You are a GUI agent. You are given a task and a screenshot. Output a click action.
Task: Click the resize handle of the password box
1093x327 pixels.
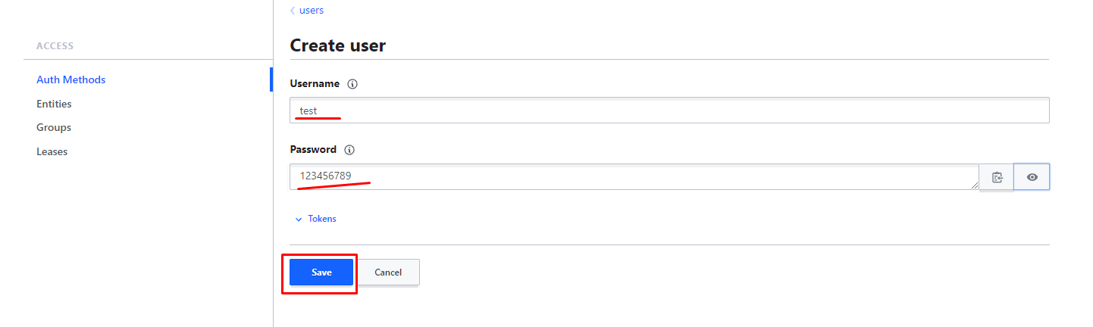point(975,185)
